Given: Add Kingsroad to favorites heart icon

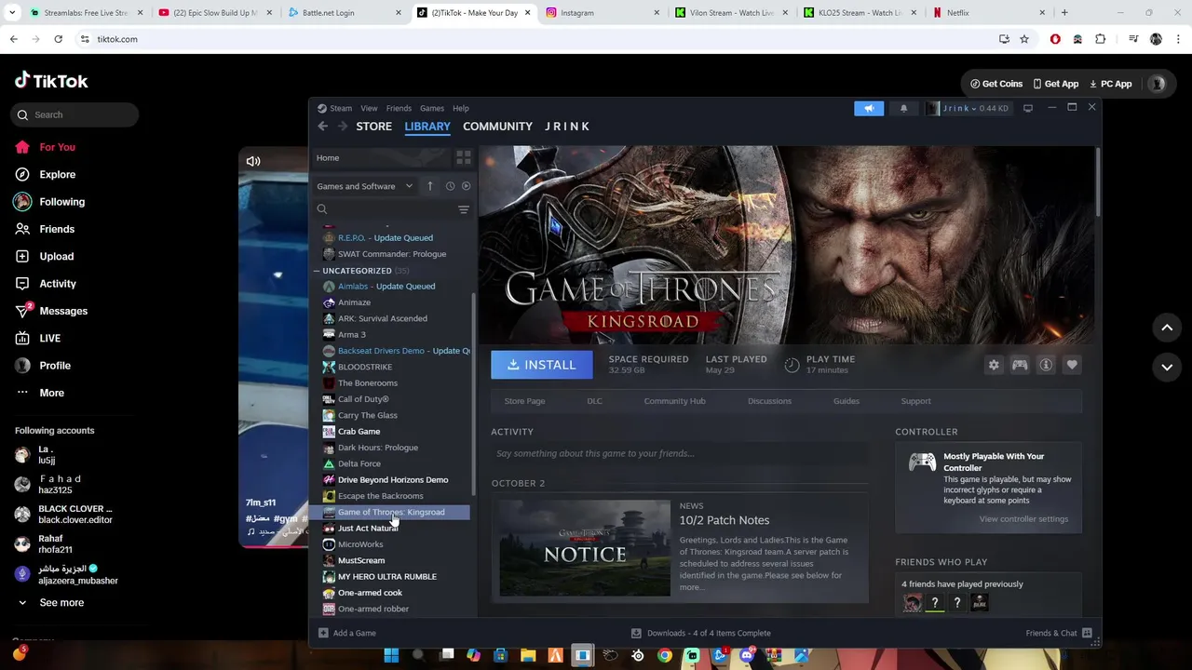Looking at the screenshot, I should coord(1072,365).
